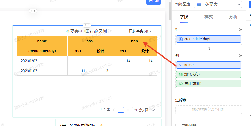251x126 pixels.
Task: Click the panel drag handle at top
Action: pyautogui.click(x=33, y=11)
